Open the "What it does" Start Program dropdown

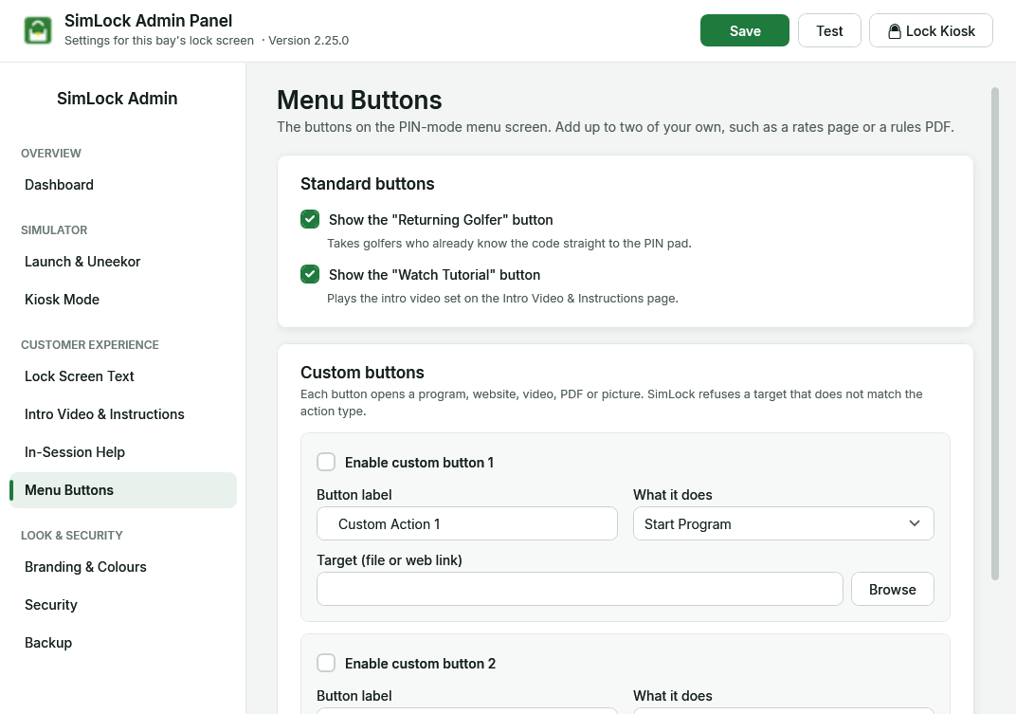click(784, 523)
